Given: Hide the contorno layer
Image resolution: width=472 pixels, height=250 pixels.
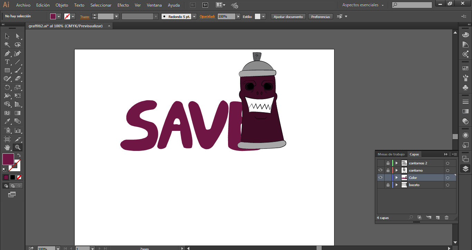Looking at the screenshot, I should [x=380, y=170].
